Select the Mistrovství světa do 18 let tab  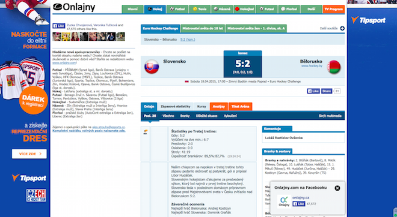[x=203, y=29]
